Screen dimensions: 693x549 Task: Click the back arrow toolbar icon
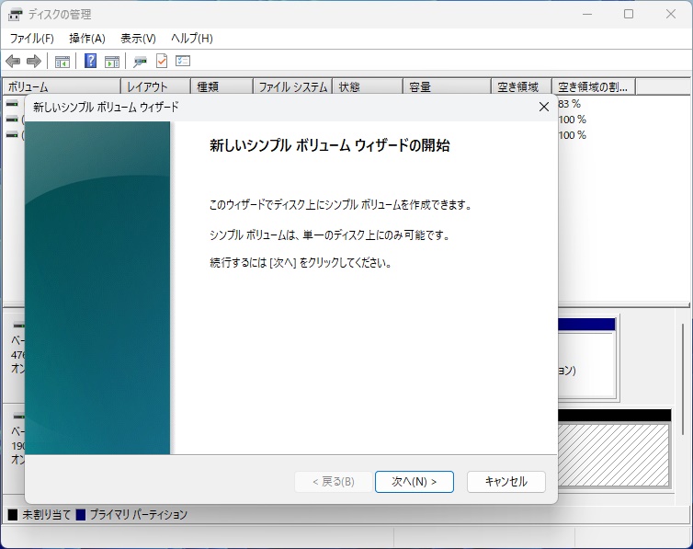click(13, 62)
